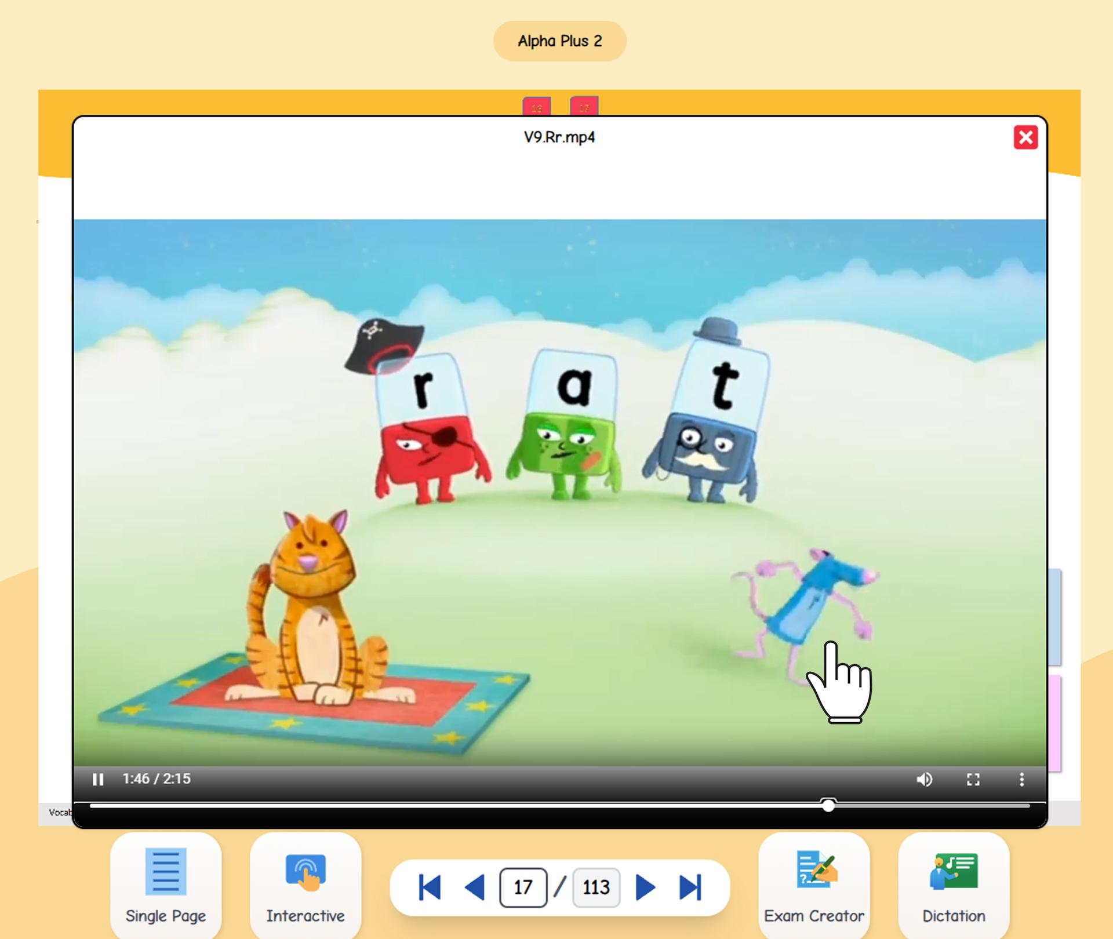Click the 1:46 / 2:15 time display
Image resolution: width=1113 pixels, height=939 pixels.
point(157,778)
